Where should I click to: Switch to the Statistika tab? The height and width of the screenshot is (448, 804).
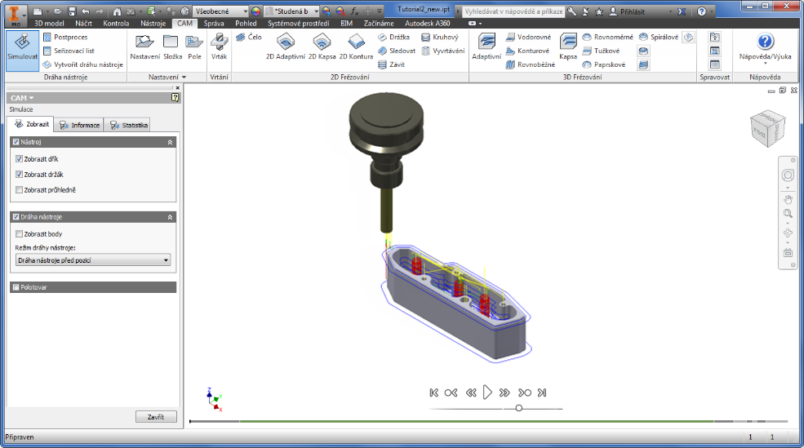(129, 125)
